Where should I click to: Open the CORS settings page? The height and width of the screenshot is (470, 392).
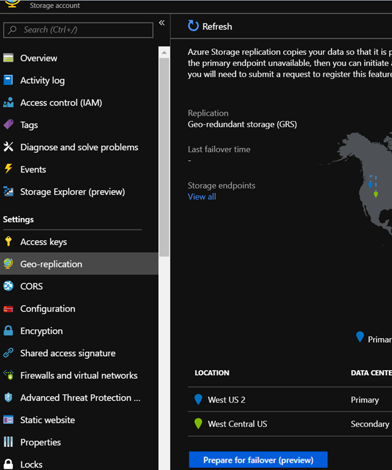coord(31,286)
